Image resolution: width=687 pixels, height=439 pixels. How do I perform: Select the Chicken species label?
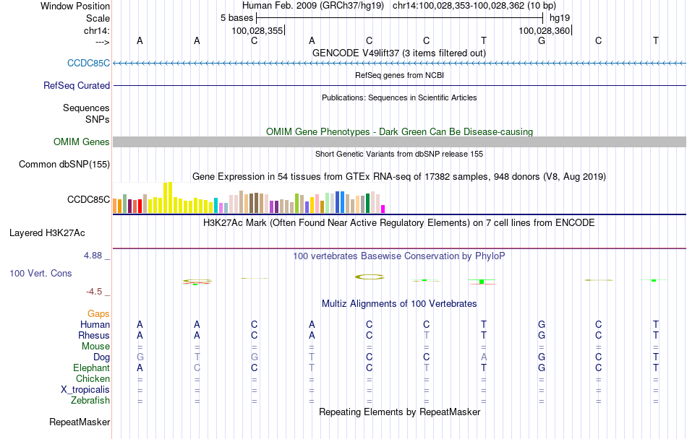tap(93, 378)
